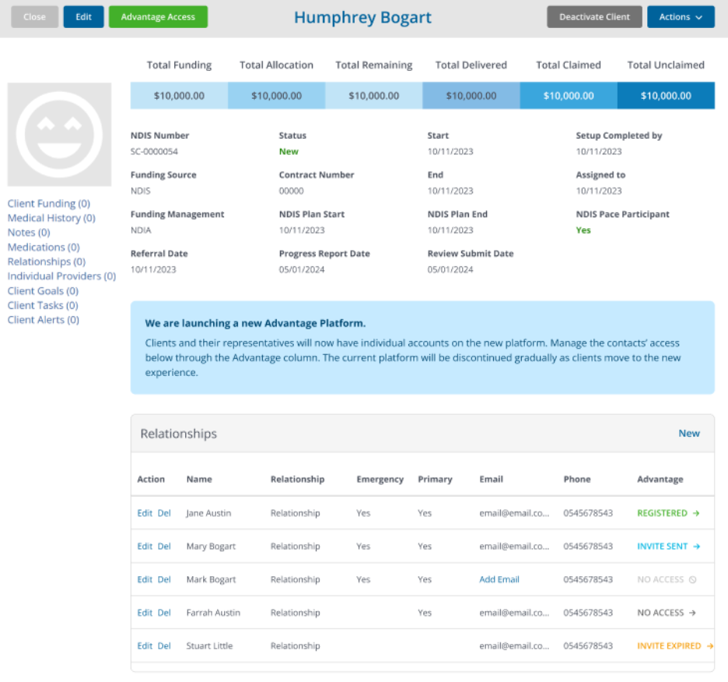Open Client Funding section in sidebar

point(48,203)
